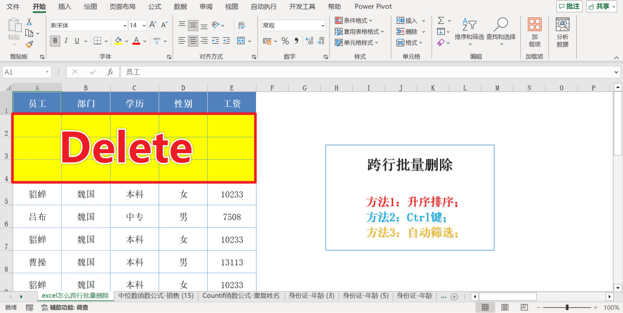Click the macro recording icon in status bar
623x313 pixels.
point(30,308)
